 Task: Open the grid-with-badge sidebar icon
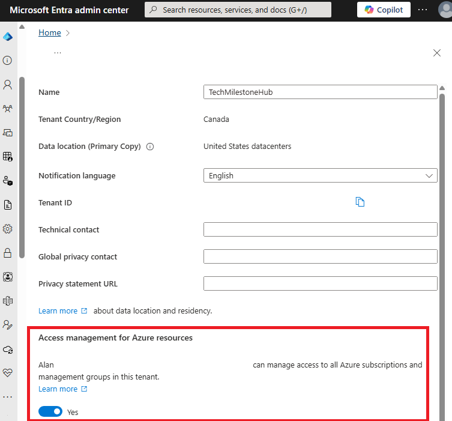[7, 157]
